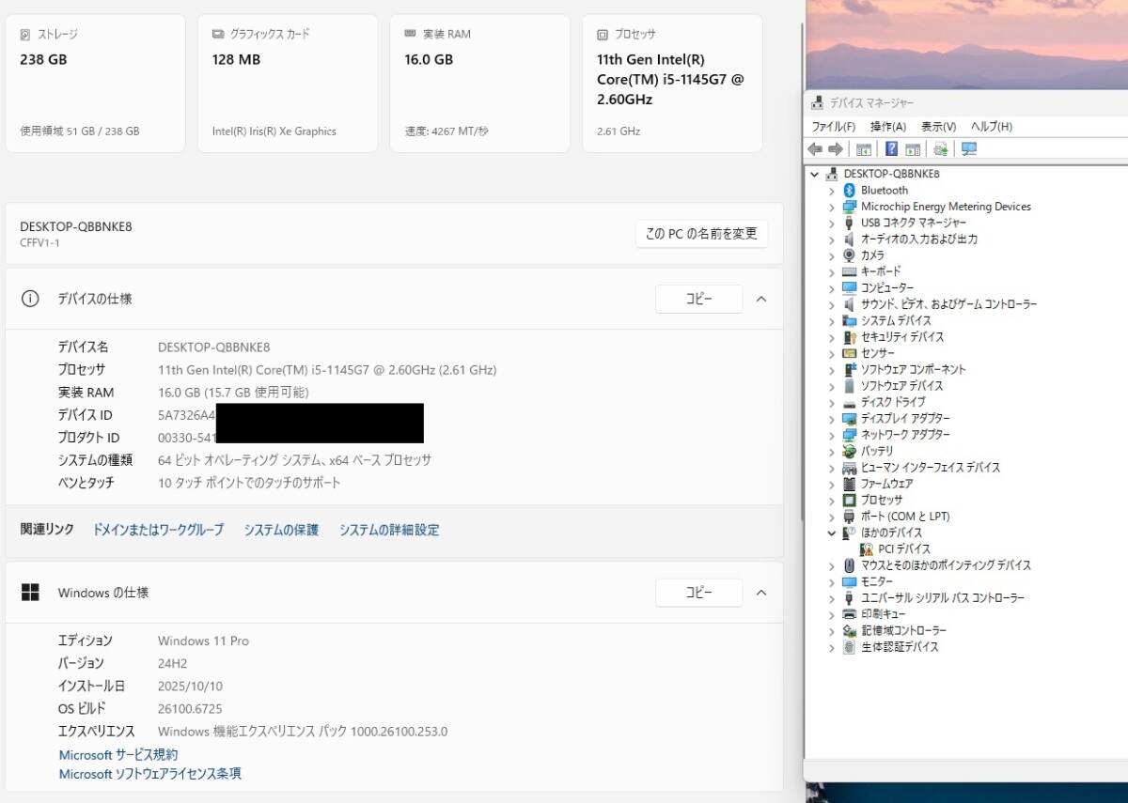Viewport: 1128px width, 803px height.
Task: Click the Device Manager title bar icon
Action: pos(817,103)
